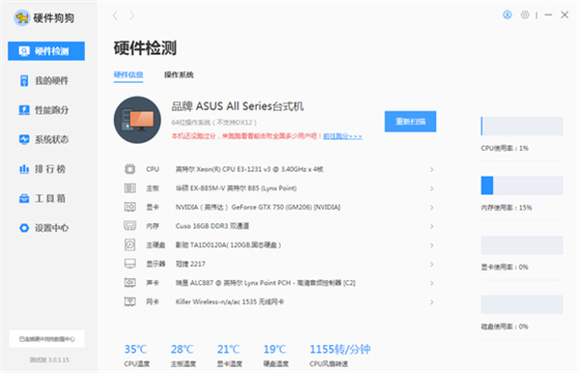
Task: Expand the 主板 row chevron
Action: point(431,188)
